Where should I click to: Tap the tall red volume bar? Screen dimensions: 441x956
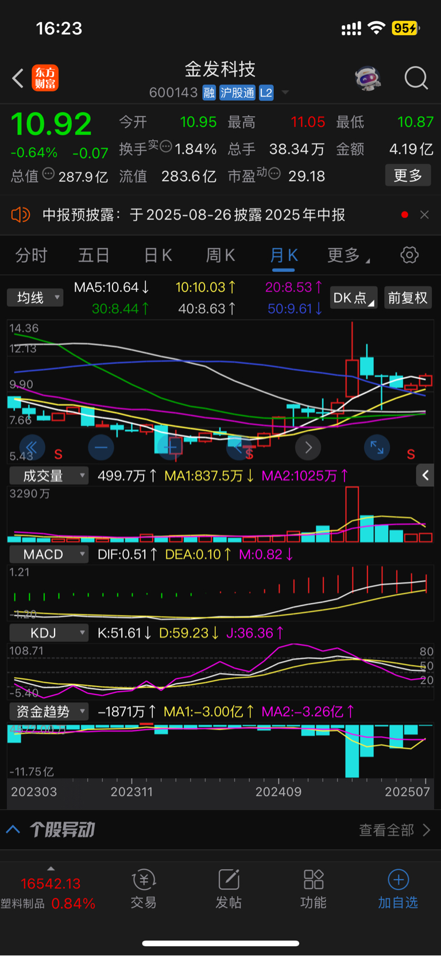point(352,515)
